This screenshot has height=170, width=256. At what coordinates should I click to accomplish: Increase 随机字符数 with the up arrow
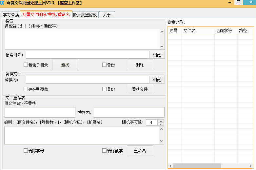click(x=161, y=121)
